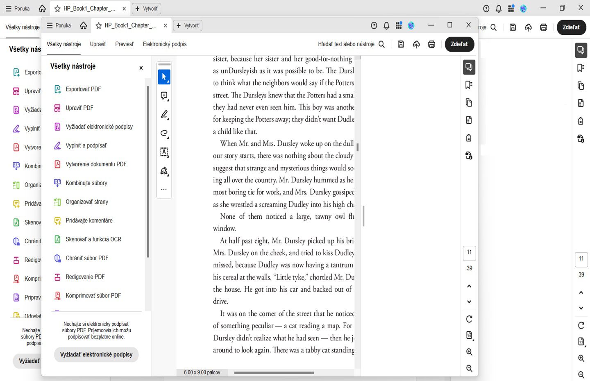Open apps grid in front window
This screenshot has height=381, width=590.
(399, 25)
